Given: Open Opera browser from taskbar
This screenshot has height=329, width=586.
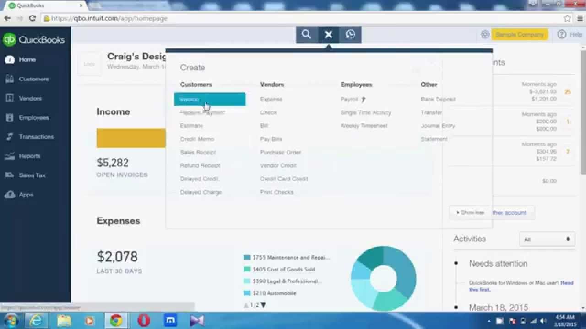Looking at the screenshot, I should [143, 321].
